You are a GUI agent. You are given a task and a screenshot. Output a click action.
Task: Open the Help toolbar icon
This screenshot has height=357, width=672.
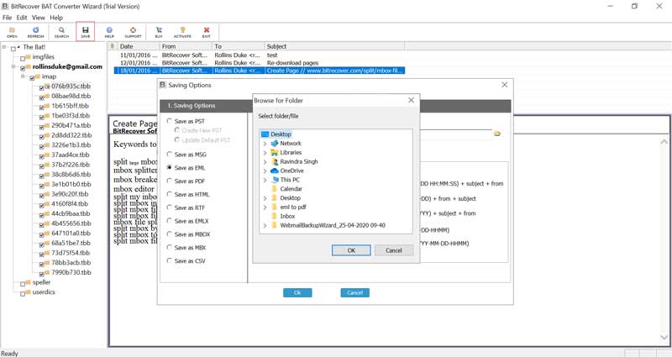pyautogui.click(x=109, y=32)
